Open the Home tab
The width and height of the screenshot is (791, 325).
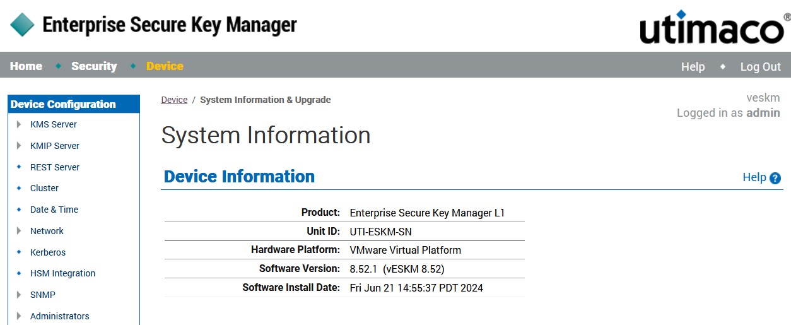coord(26,66)
